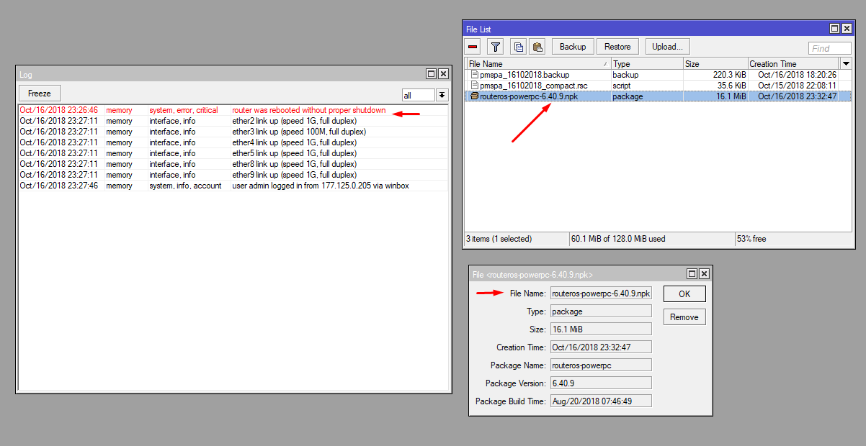Image resolution: width=866 pixels, height=446 pixels.
Task: Click the 'system, error, critical' topics cell
Action: tap(183, 110)
